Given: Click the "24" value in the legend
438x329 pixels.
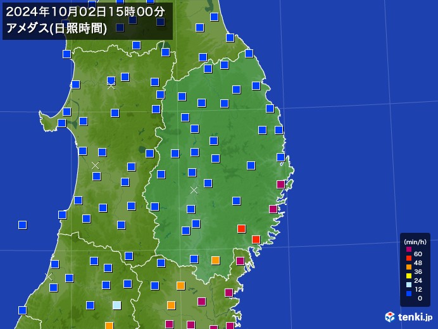Looking at the screenshot, I should pos(418,280).
